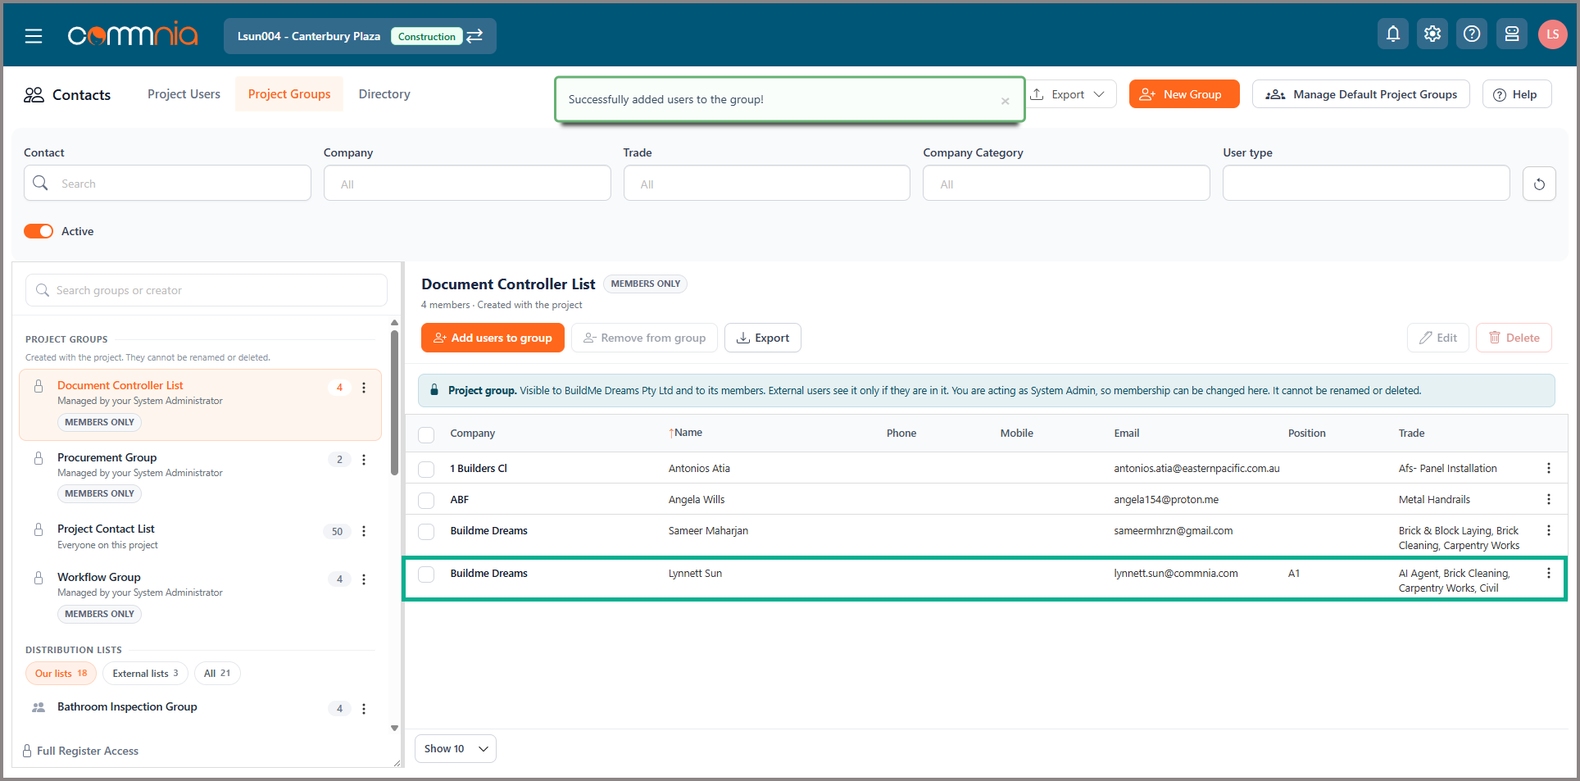Open the help question mark icon in header
The image size is (1580, 781).
1472,34
